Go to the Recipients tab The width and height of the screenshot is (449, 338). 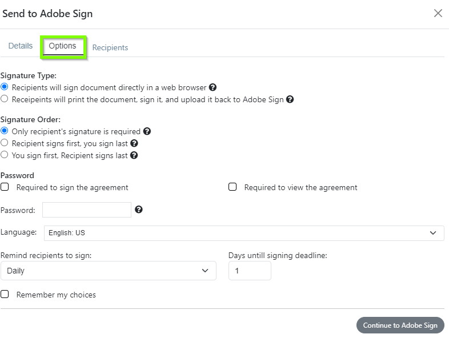(110, 47)
